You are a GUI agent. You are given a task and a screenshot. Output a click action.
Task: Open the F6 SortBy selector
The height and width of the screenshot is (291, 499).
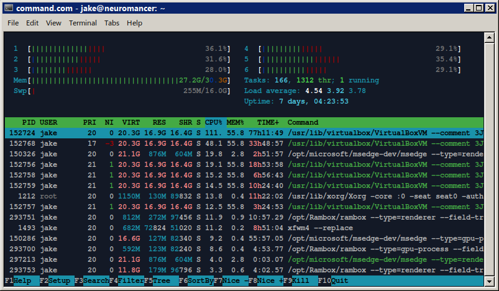(x=195, y=280)
